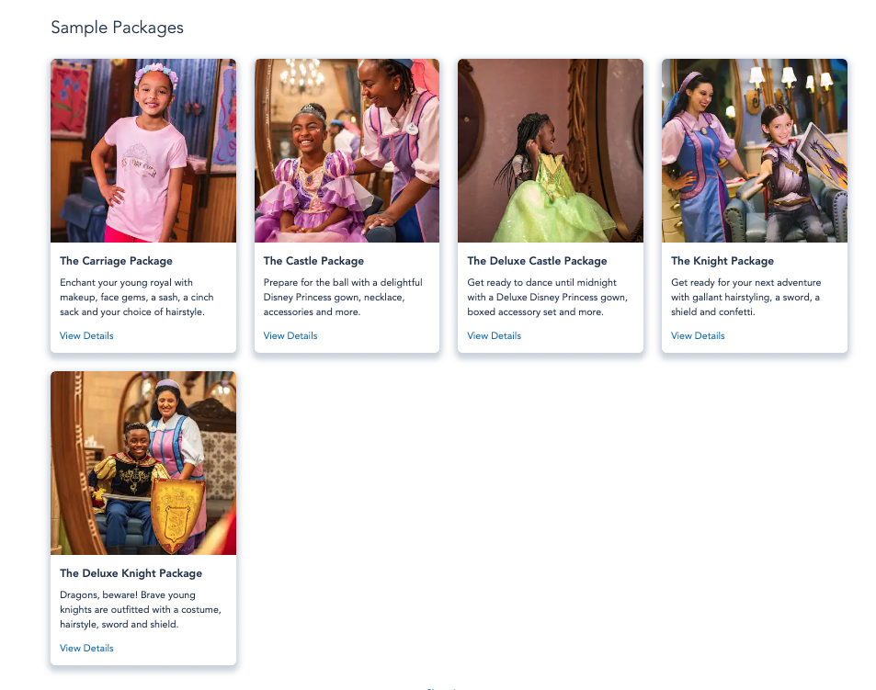876x690 pixels.
Task: Select The Carriage Package title
Action: 116,261
